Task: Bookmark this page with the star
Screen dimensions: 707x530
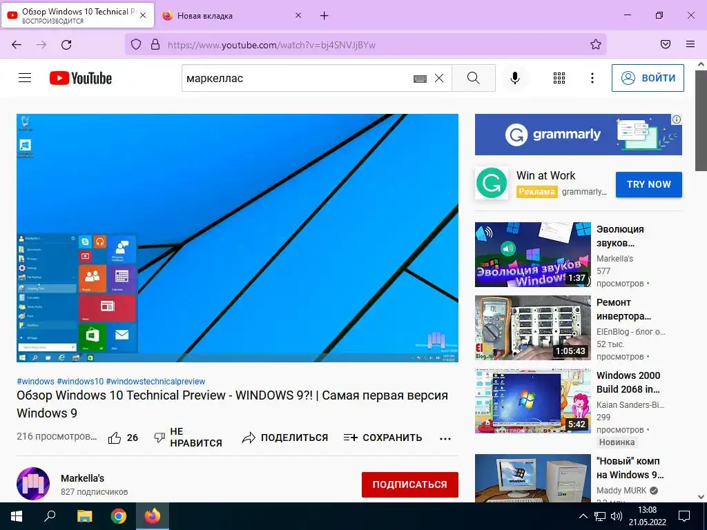Action: coord(596,44)
